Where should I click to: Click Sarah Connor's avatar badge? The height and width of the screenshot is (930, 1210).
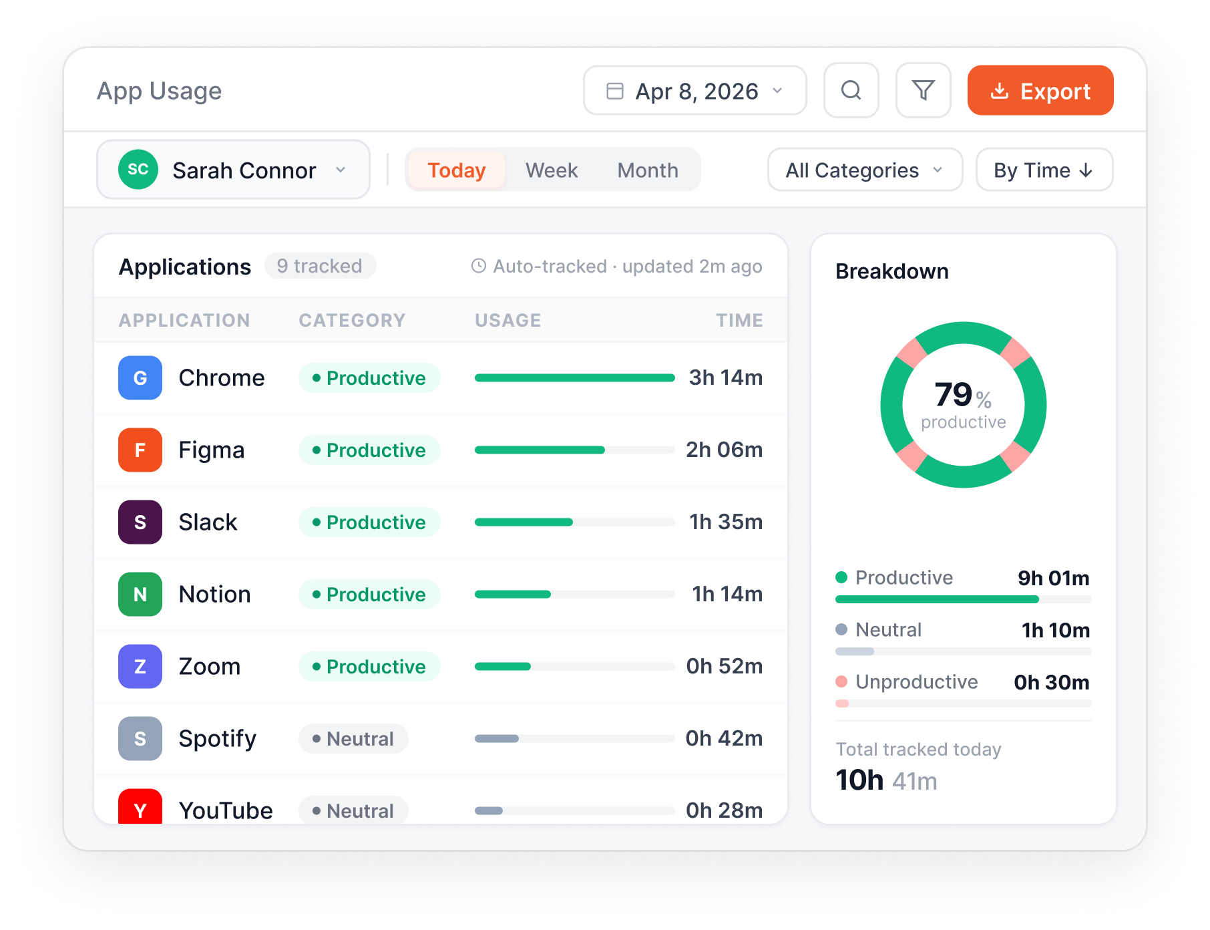tap(138, 169)
